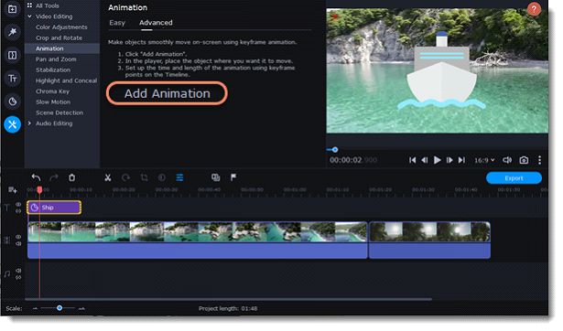Open Pan and Zoom tool
The image size is (563, 331).
click(56, 59)
